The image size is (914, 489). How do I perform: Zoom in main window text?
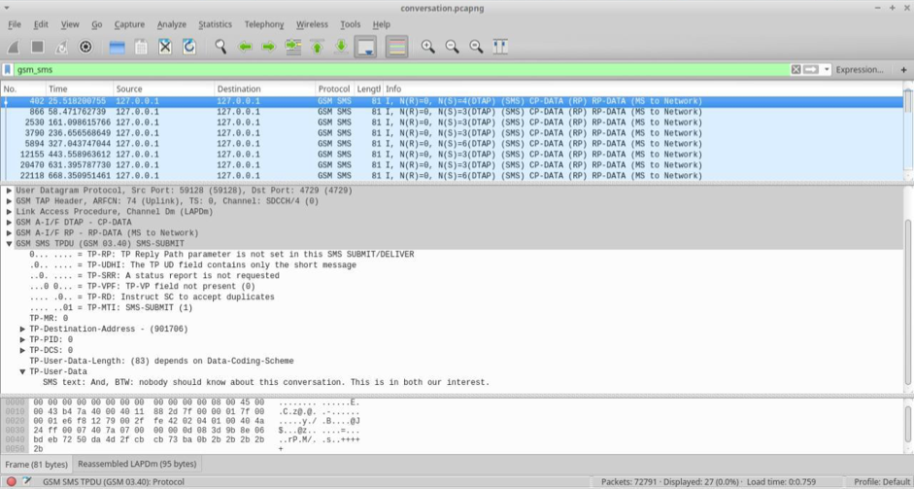(x=427, y=48)
